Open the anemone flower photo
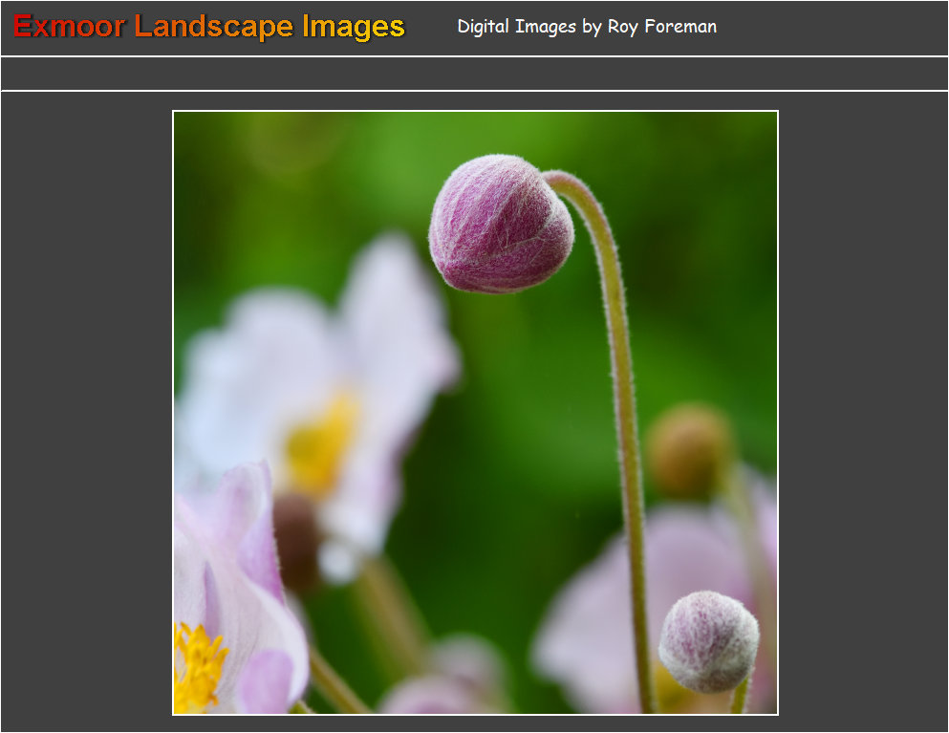 (x=475, y=413)
